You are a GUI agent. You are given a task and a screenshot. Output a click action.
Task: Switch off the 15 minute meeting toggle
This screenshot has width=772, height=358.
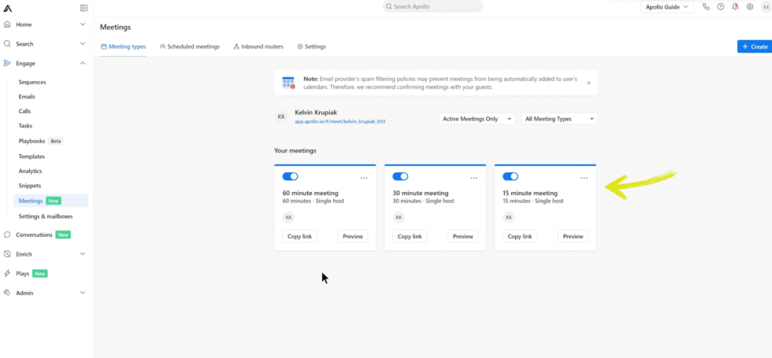click(510, 176)
